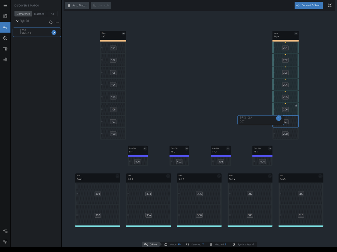Open Sub 4 options menu

tap(270, 176)
